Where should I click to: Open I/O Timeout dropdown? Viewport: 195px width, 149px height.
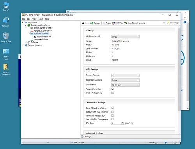[x=125, y=85]
